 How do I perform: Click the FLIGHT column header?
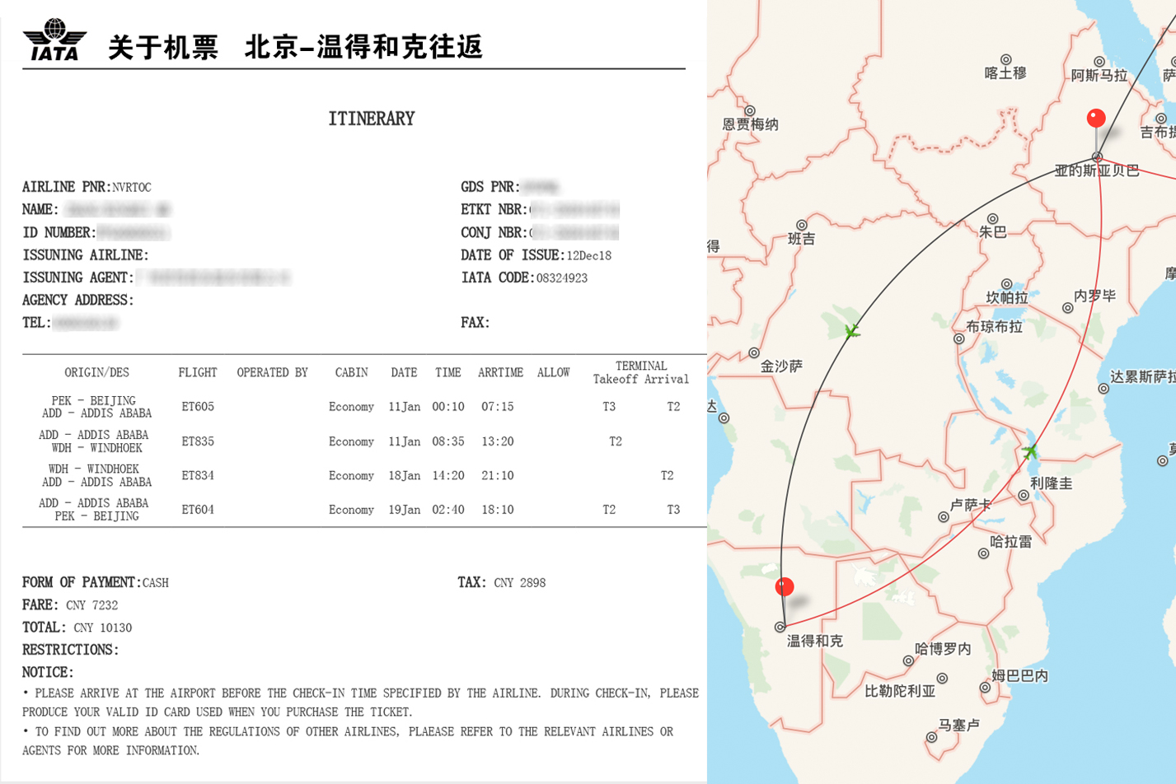[x=198, y=372]
